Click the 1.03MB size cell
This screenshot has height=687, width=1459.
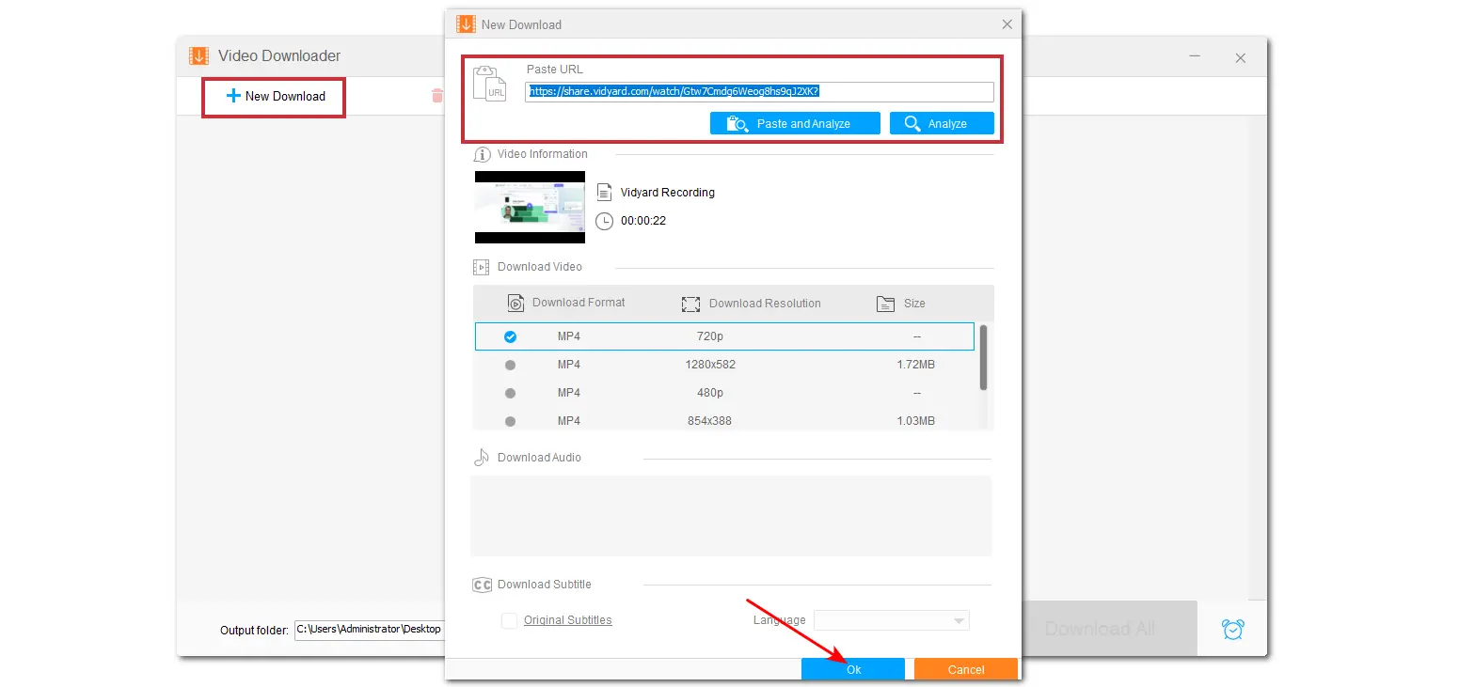916,421
